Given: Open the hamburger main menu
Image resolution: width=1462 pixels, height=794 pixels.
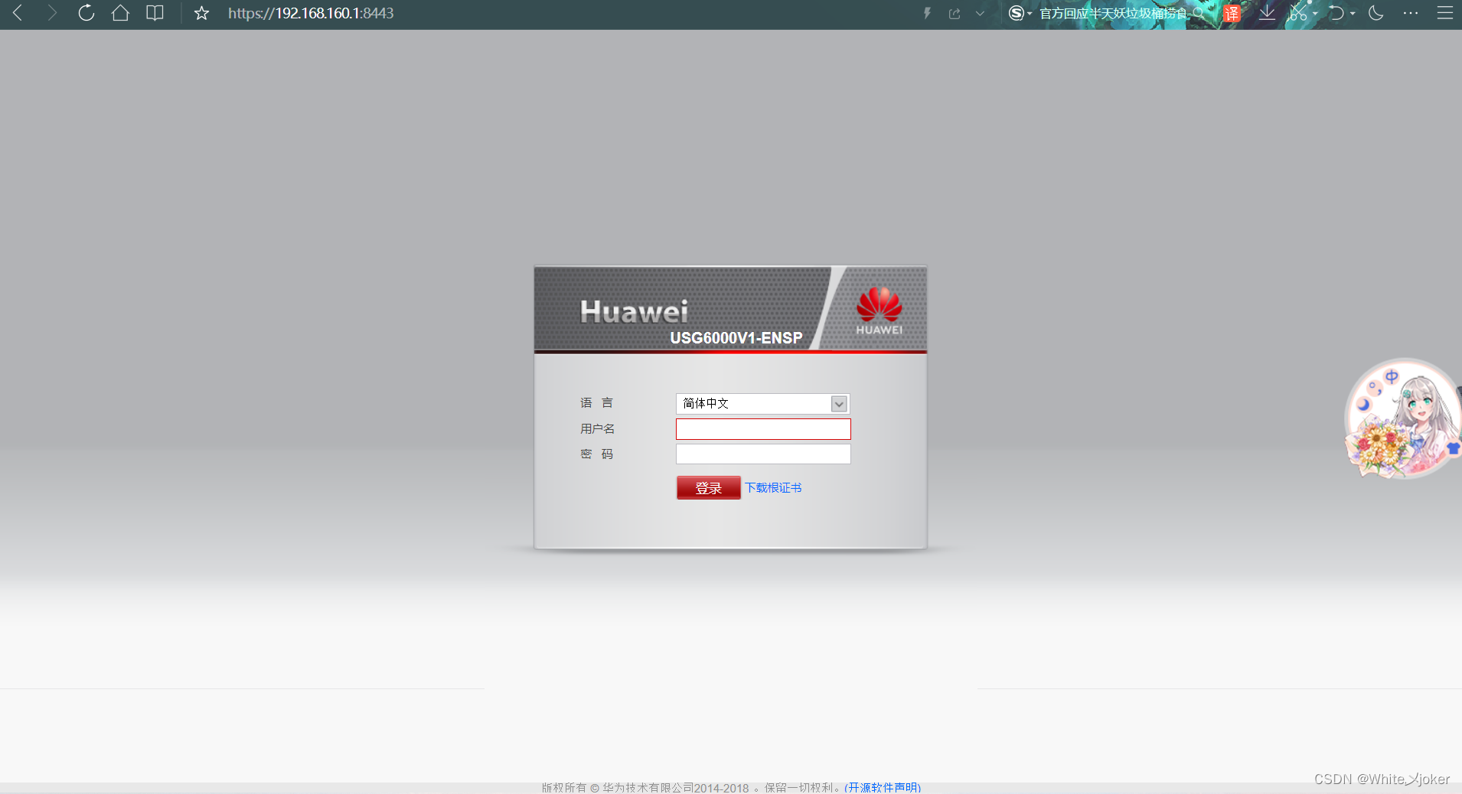Looking at the screenshot, I should tap(1445, 13).
